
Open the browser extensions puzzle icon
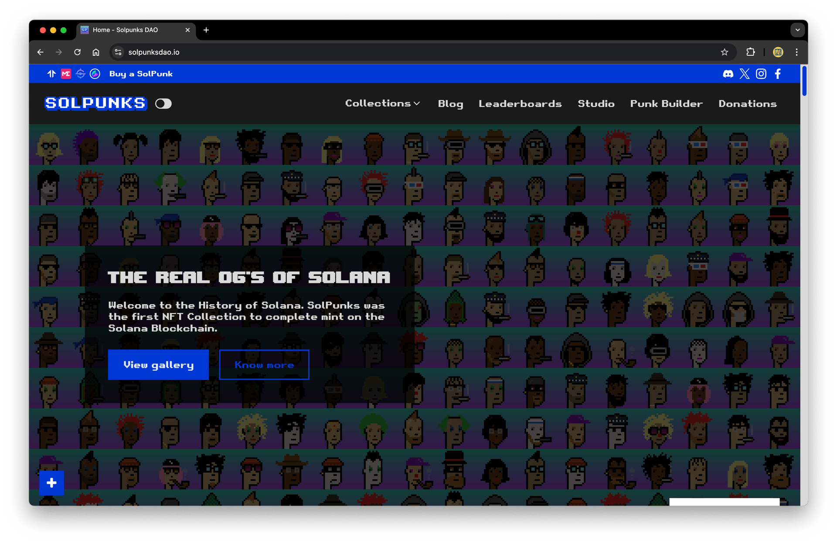click(750, 52)
